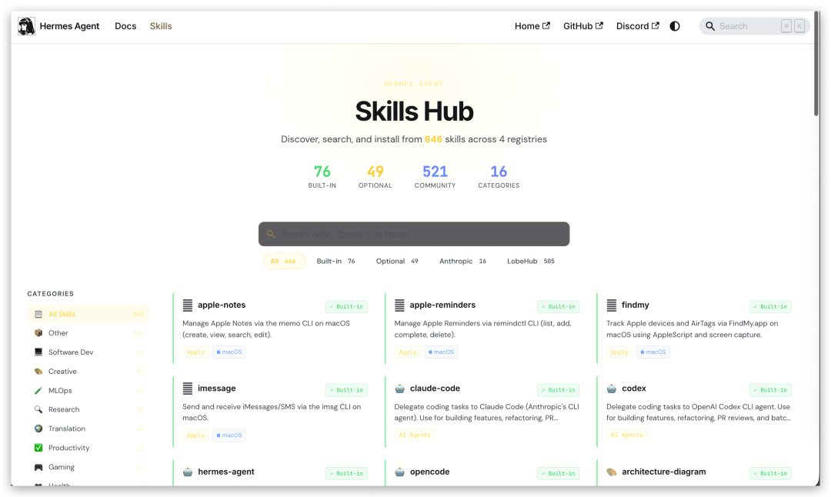Open the Skills navigation tab
This screenshot has width=831, height=497.
pyautogui.click(x=161, y=26)
